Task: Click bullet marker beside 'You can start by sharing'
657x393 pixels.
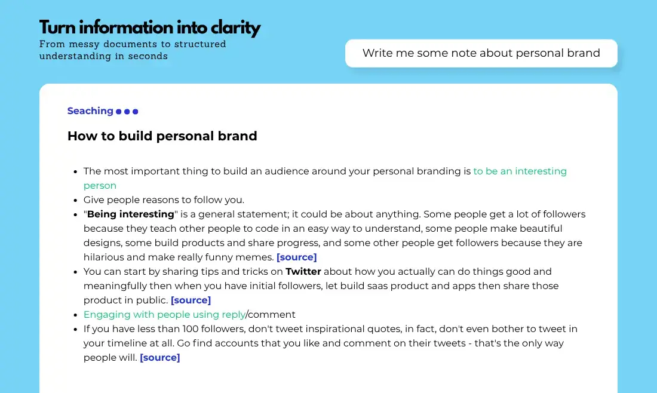Action: [75, 272]
